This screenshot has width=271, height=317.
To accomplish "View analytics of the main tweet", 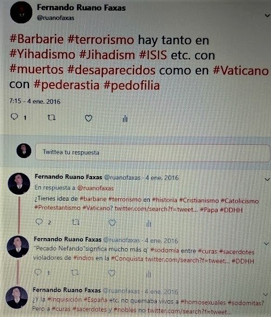I will coord(125,118).
